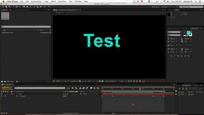
Task: Take a snapshot with the camera icon
Action: pyautogui.click(x=80, y=81)
